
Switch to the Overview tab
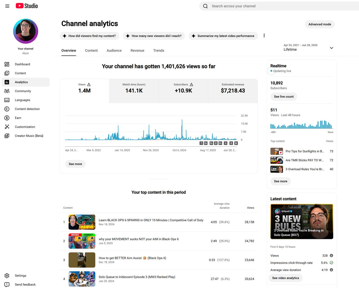click(x=69, y=51)
